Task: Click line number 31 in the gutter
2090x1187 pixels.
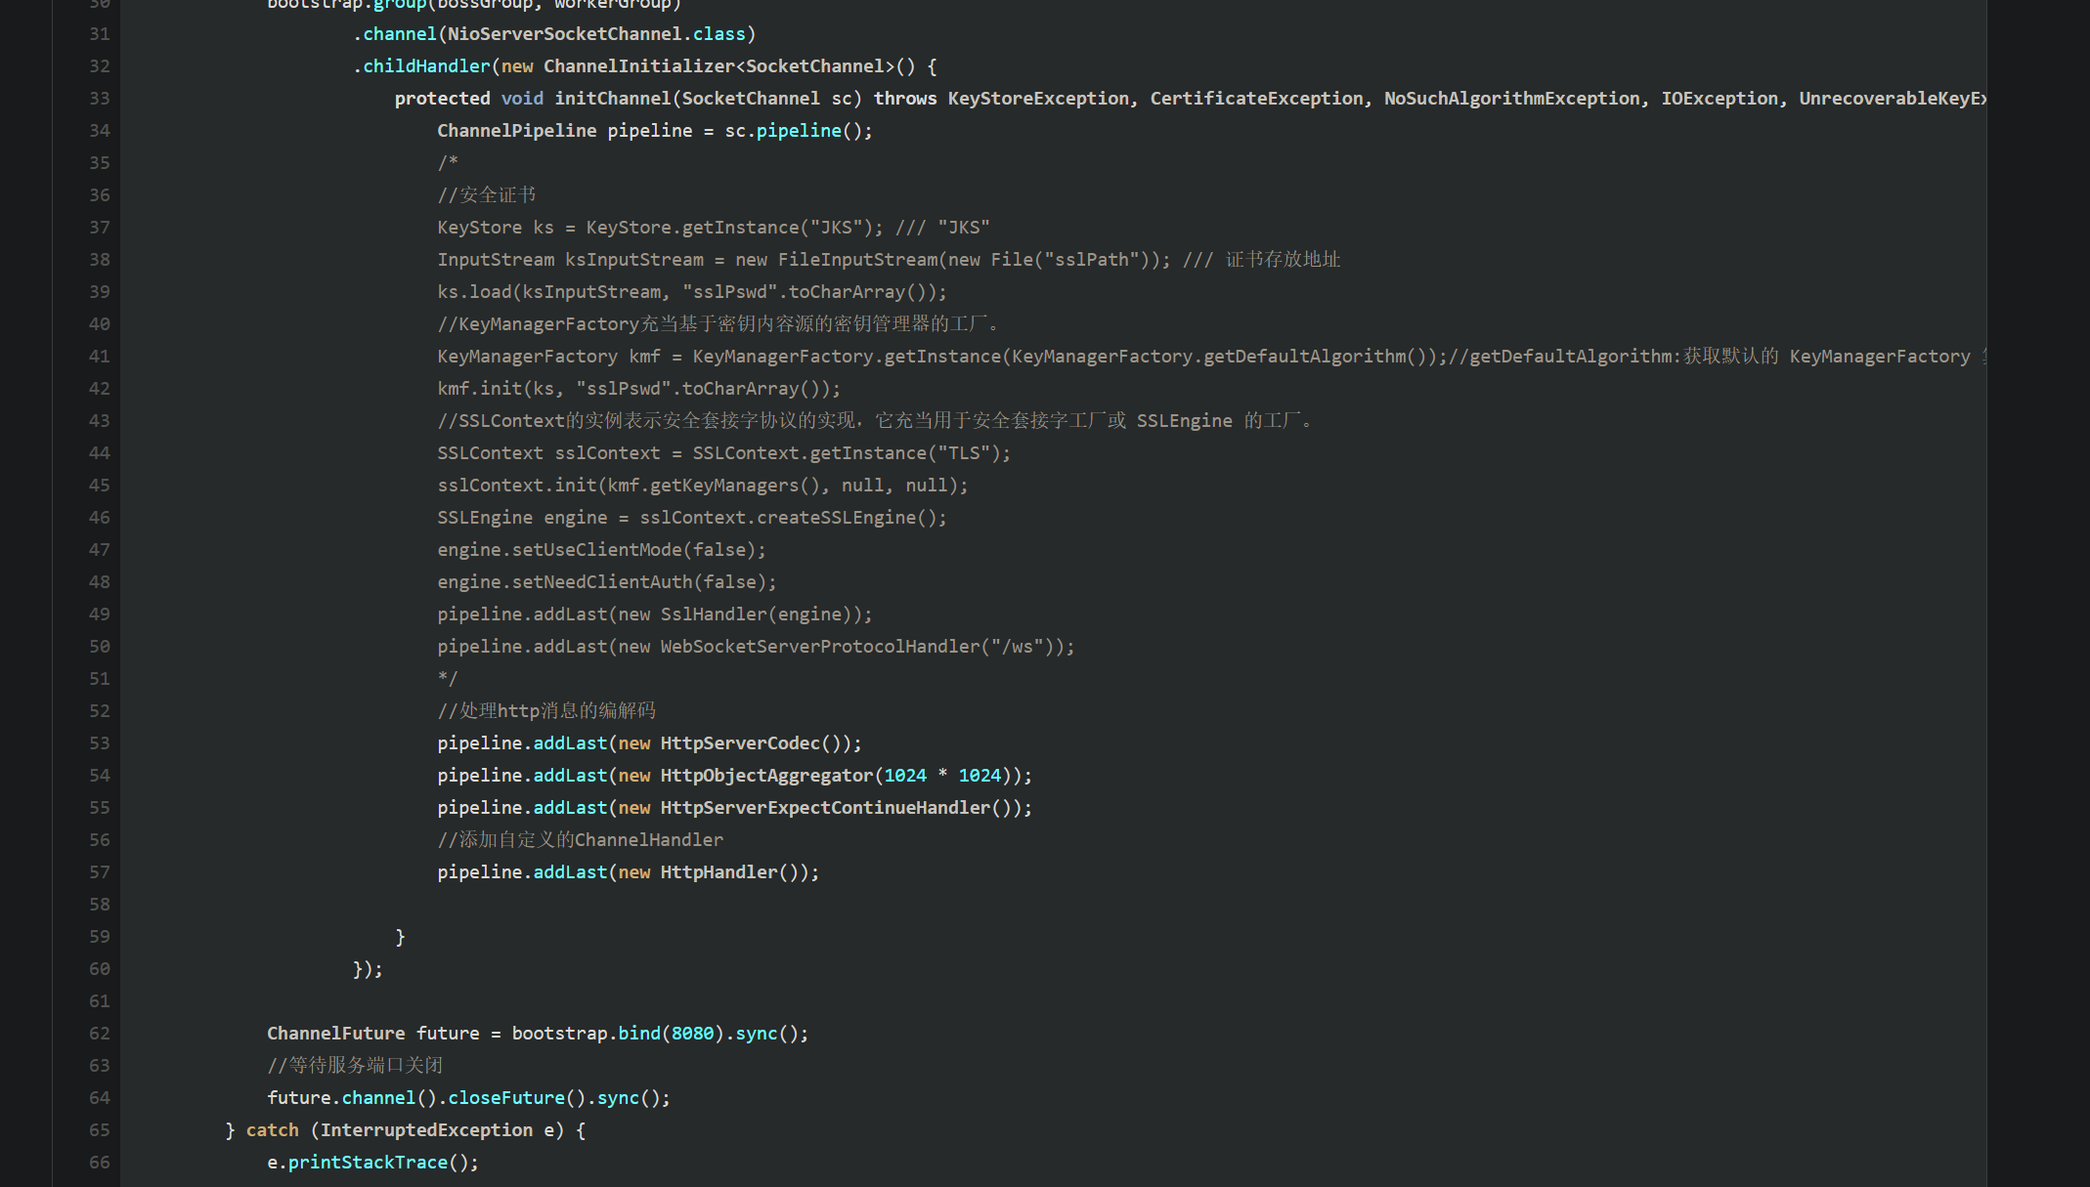Action: point(100,34)
